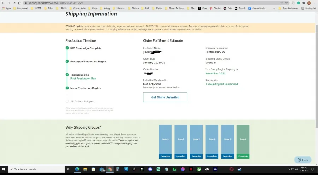The height and width of the screenshot is (175, 318).
Task: Open the Pipeline bookmark
Action: coord(216,8)
